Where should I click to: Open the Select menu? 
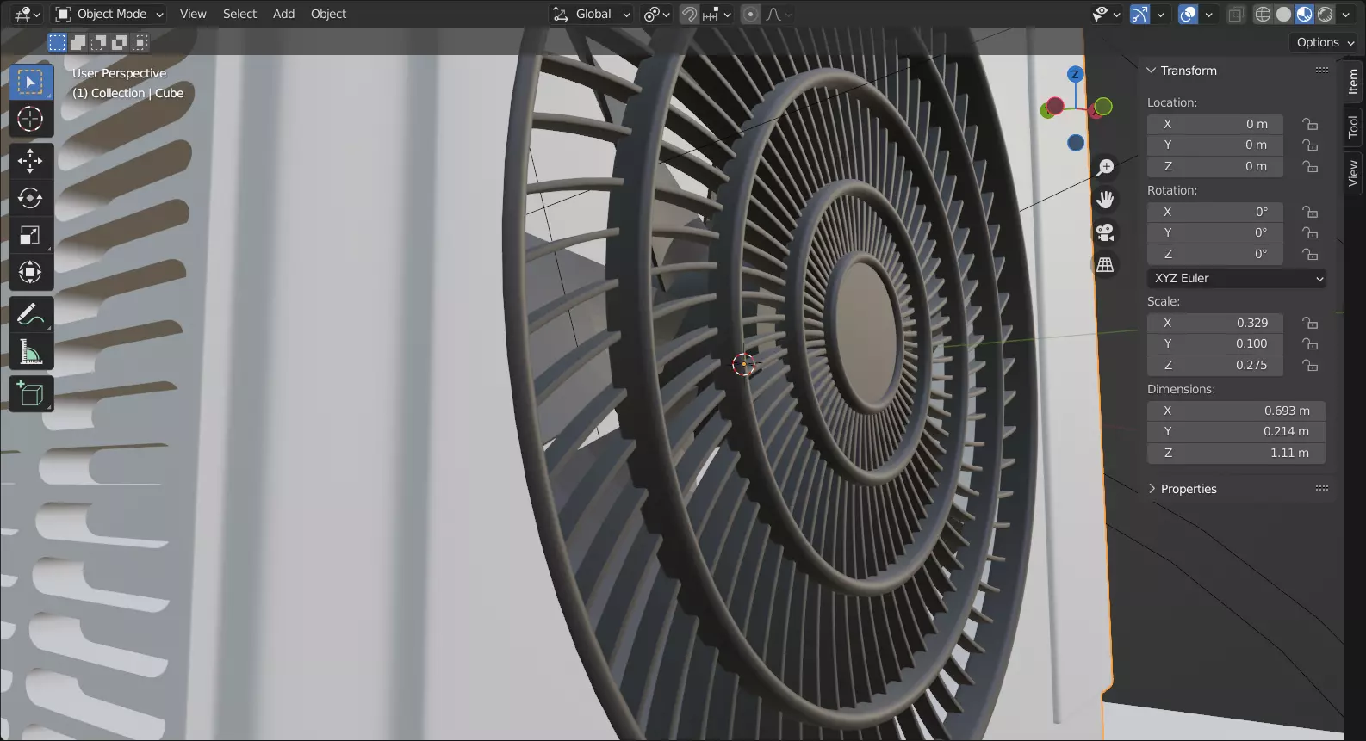pyautogui.click(x=239, y=14)
